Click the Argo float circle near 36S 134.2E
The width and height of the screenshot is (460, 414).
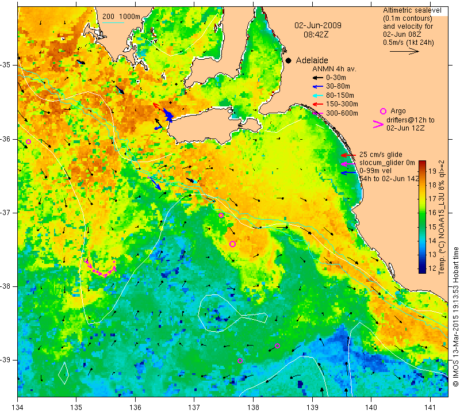(28, 141)
